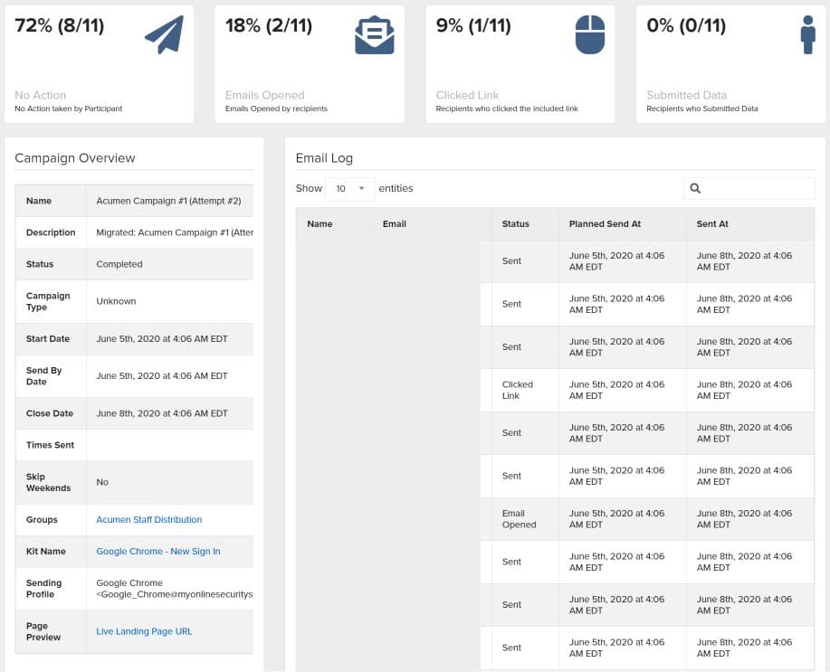
Task: Sort the log by Email column header
Action: click(x=395, y=223)
